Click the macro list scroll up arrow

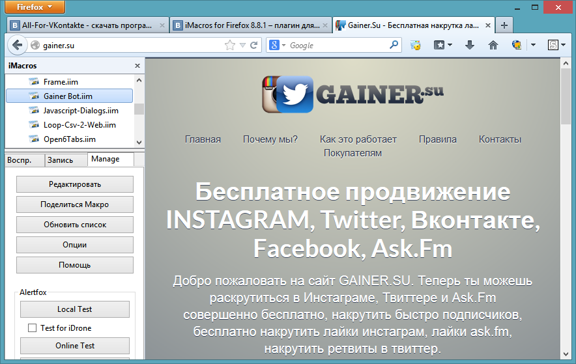pyautogui.click(x=139, y=80)
